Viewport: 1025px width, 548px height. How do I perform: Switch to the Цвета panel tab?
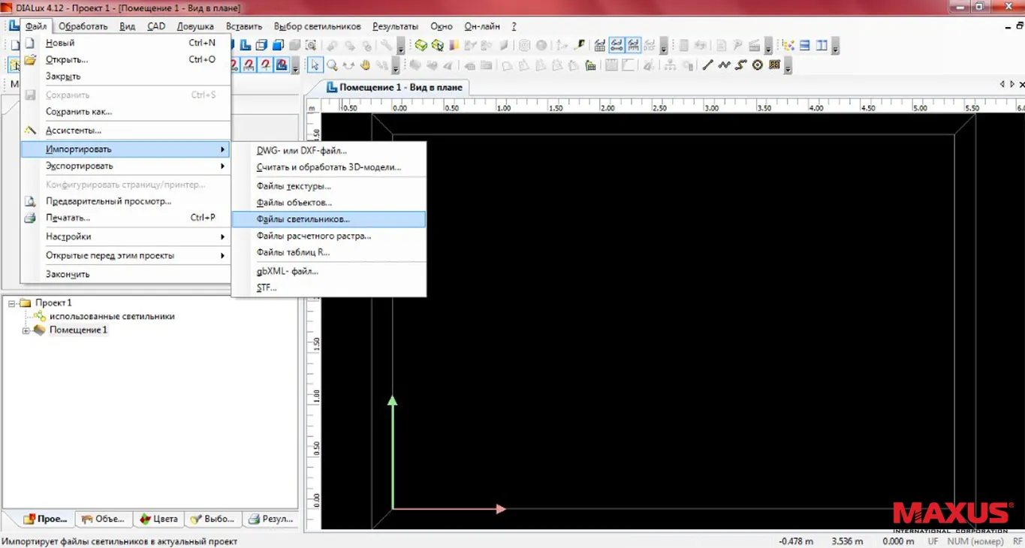[x=158, y=519]
